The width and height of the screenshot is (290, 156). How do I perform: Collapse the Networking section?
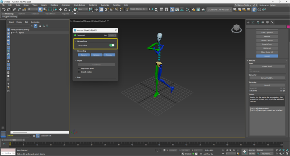(x=76, y=41)
